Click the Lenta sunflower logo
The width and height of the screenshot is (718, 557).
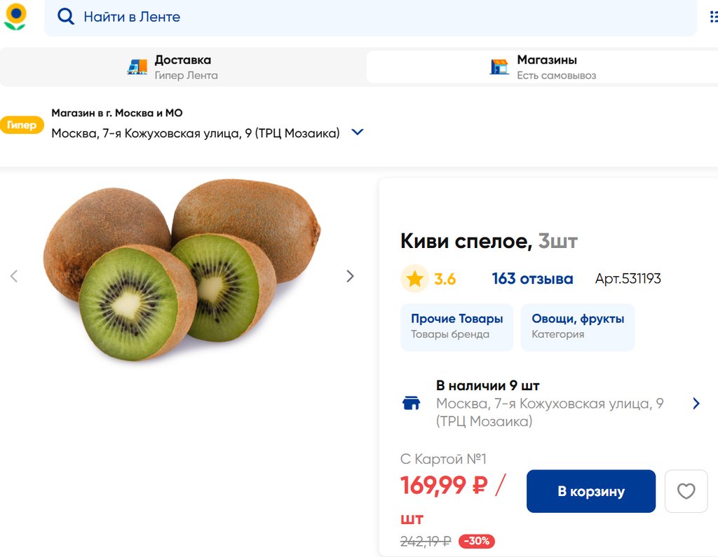[15, 17]
